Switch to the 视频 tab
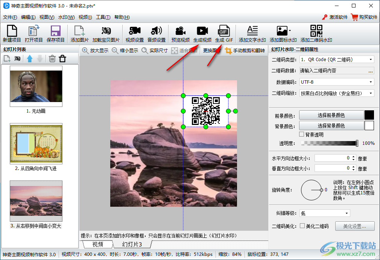The image size is (380, 260). pos(98,244)
